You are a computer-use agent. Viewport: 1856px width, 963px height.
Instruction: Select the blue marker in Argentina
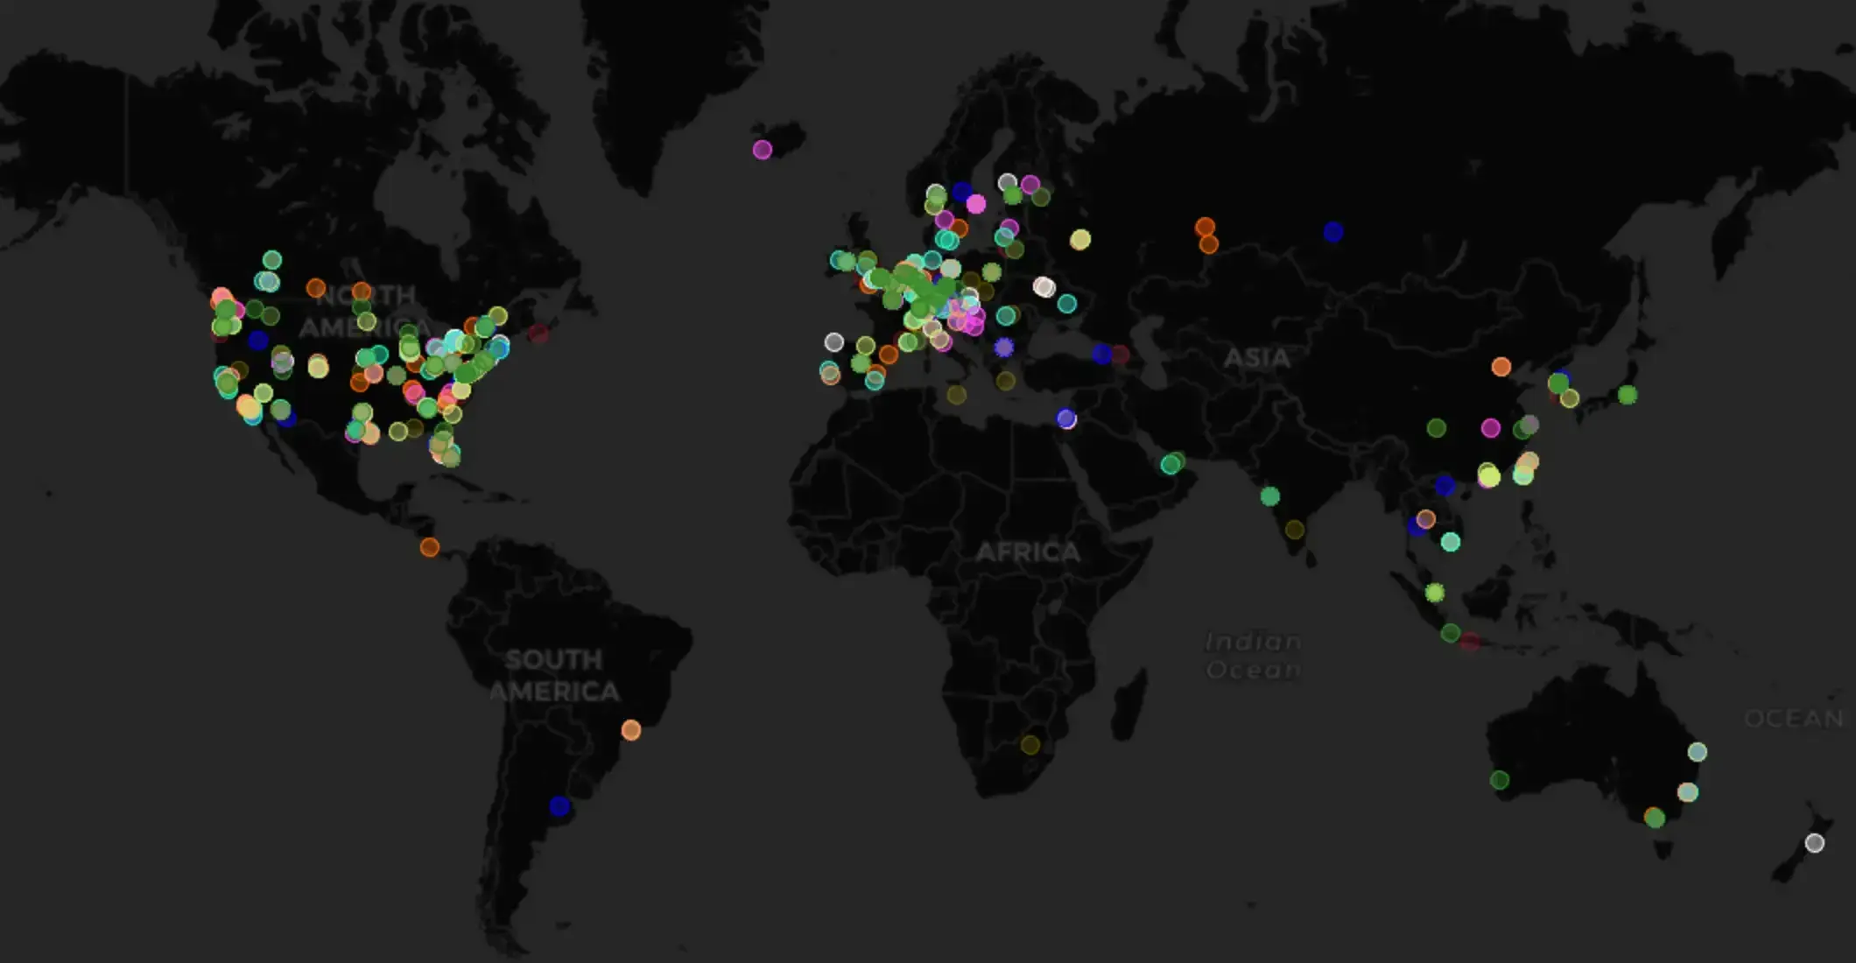tap(559, 806)
